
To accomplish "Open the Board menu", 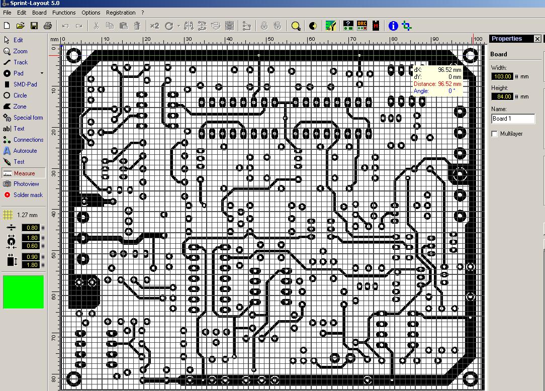I will (39, 13).
